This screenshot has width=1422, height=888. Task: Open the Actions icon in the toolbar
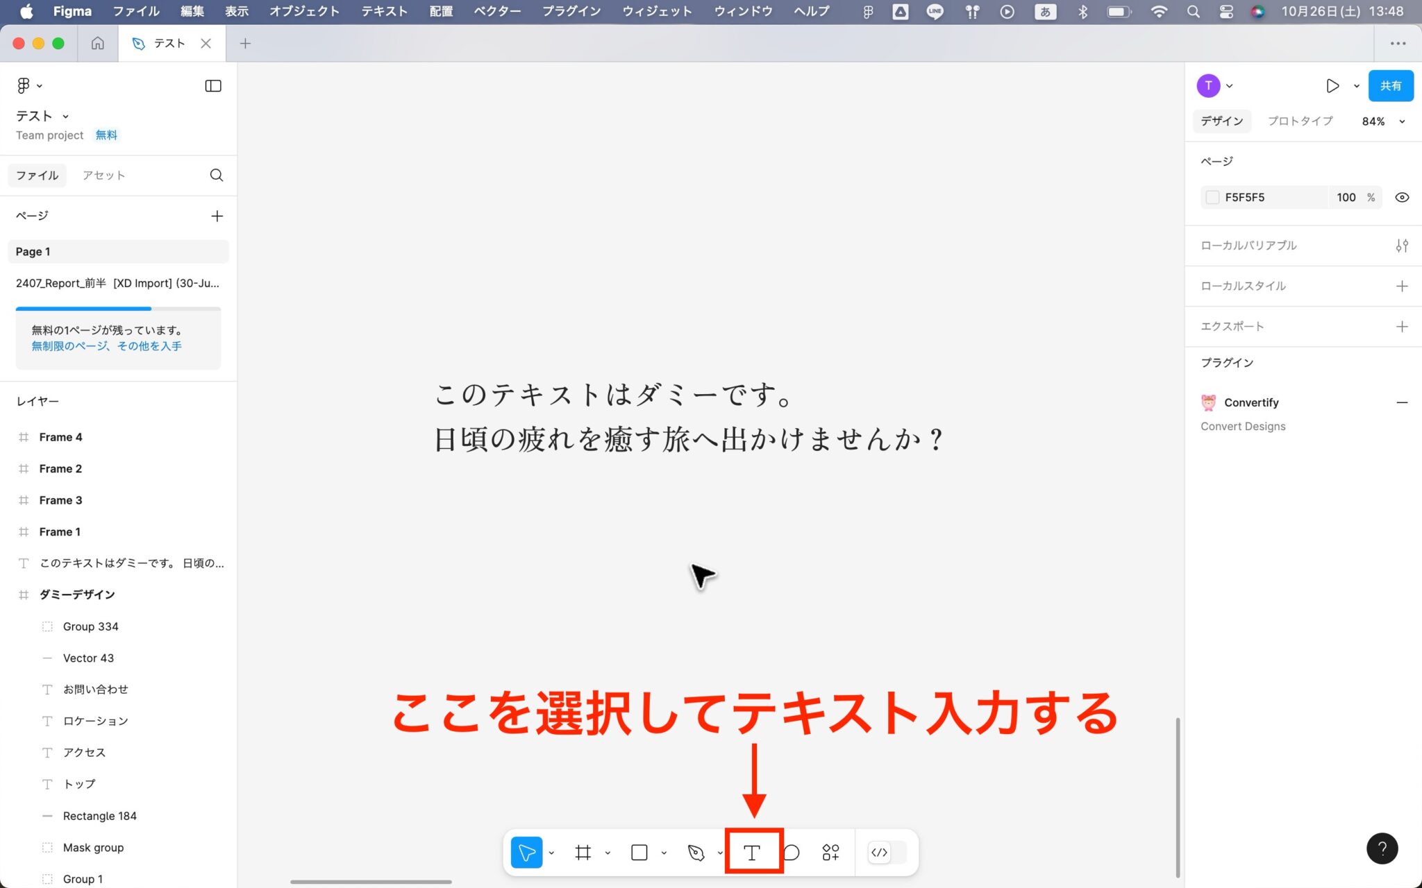pyautogui.click(x=830, y=852)
